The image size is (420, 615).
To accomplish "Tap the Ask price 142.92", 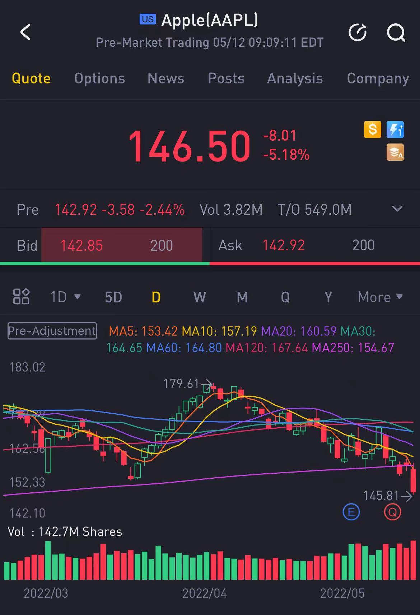I will tap(284, 245).
